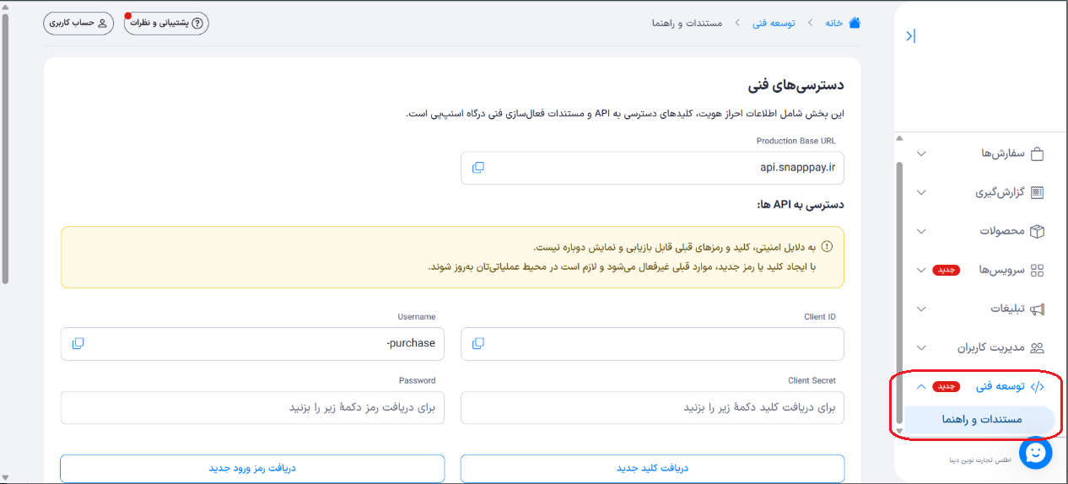Screen dimensions: 1068x484
Task: Click the Client Secret input field
Action: coord(652,407)
